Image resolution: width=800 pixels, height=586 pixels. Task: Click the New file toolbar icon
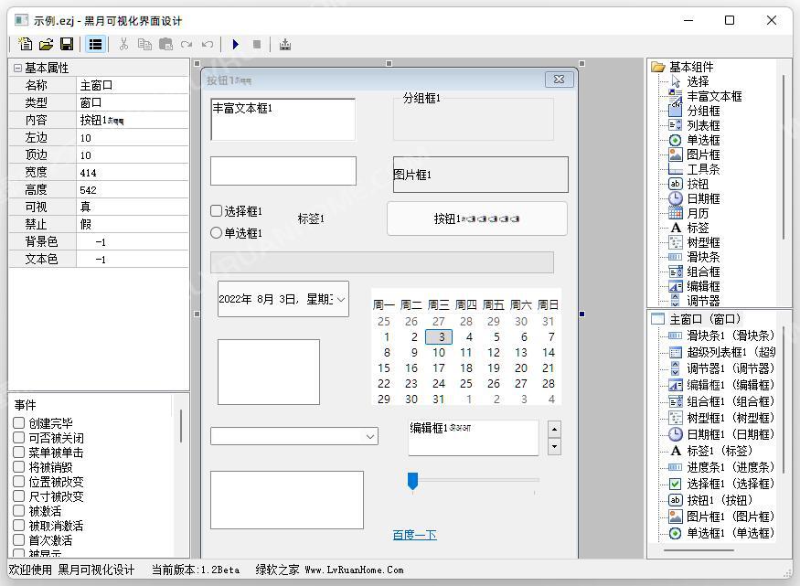point(25,44)
